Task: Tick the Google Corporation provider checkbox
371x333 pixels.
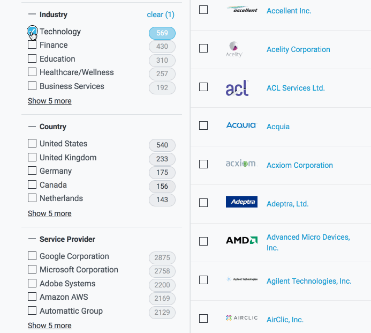Action: pyautogui.click(x=32, y=256)
